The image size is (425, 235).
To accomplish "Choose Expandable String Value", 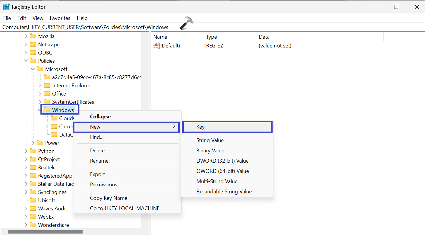I will pyautogui.click(x=227, y=192).
